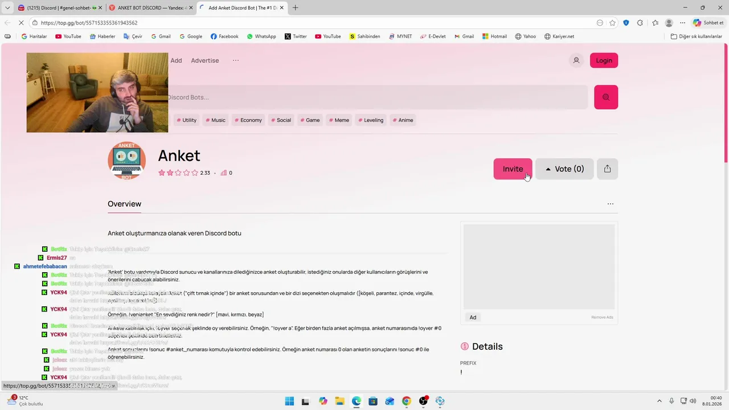Click Advertise in the top.gg navigation
The image size is (729, 410).
coord(205,60)
